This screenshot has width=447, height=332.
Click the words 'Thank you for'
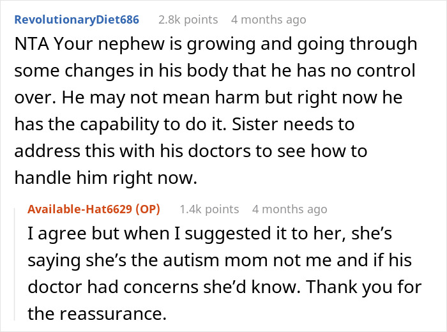379,287
